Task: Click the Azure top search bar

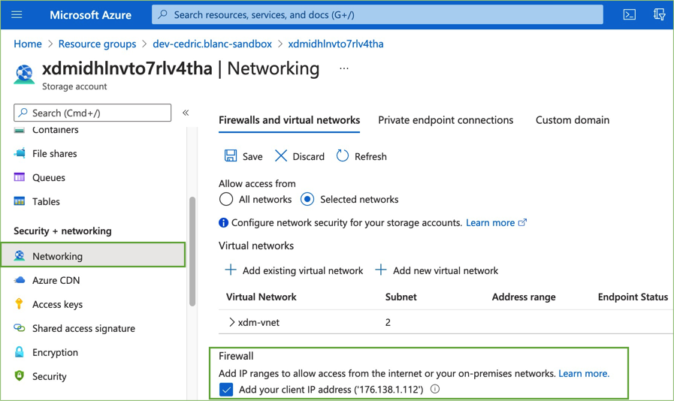Action: [x=377, y=14]
